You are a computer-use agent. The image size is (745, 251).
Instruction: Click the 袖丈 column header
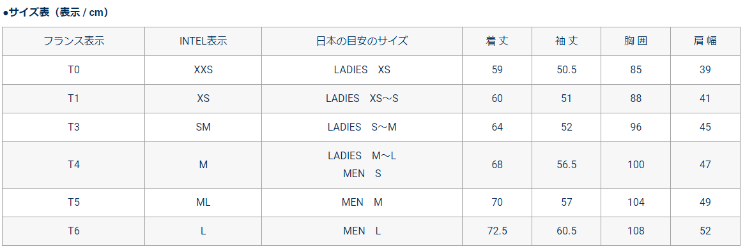(x=566, y=41)
